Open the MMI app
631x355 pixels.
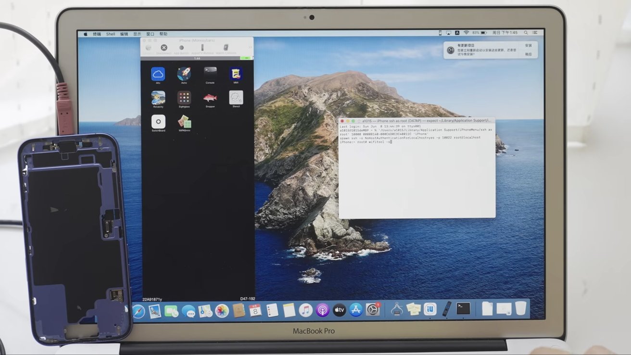point(236,74)
